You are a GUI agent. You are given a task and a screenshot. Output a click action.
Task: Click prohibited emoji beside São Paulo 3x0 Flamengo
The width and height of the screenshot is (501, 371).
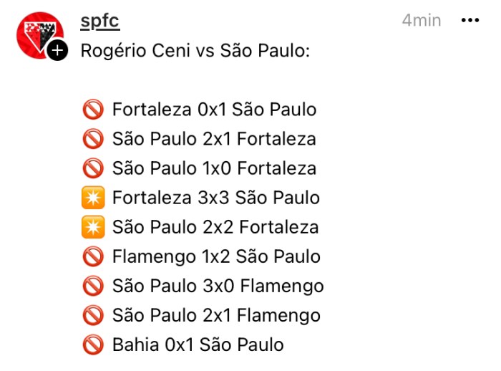93,286
